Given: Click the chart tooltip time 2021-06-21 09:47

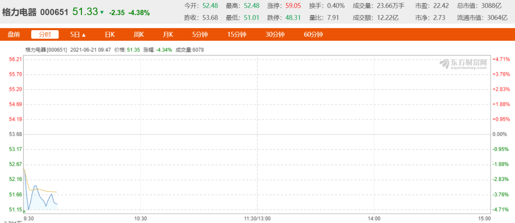Looking at the screenshot, I should [91, 50].
